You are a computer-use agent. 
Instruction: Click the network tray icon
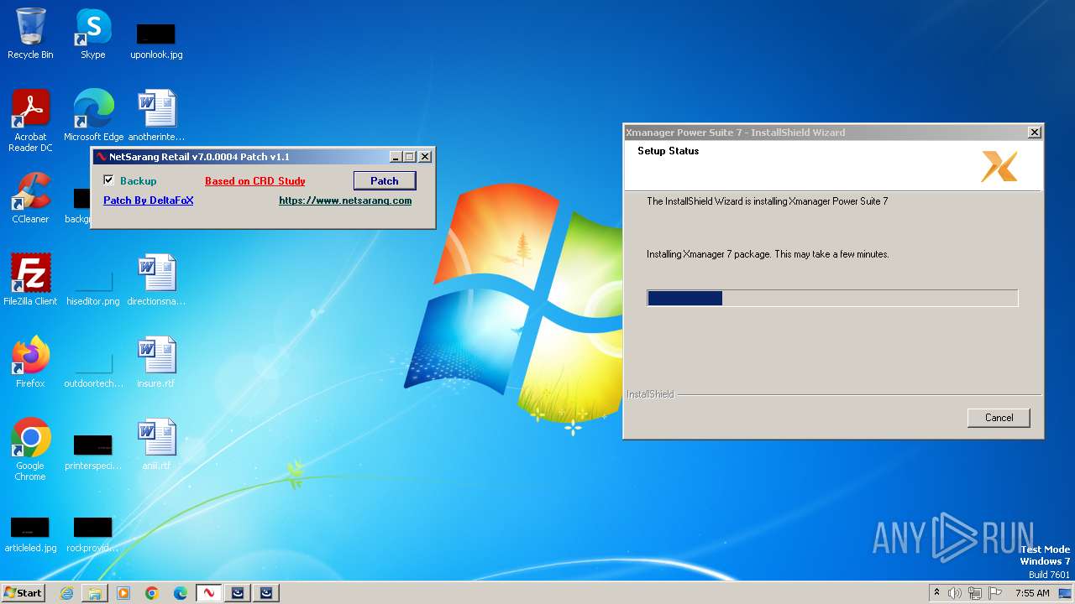[x=975, y=593]
